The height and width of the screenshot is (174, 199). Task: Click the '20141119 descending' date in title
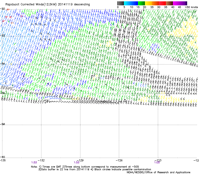tap(74, 5)
